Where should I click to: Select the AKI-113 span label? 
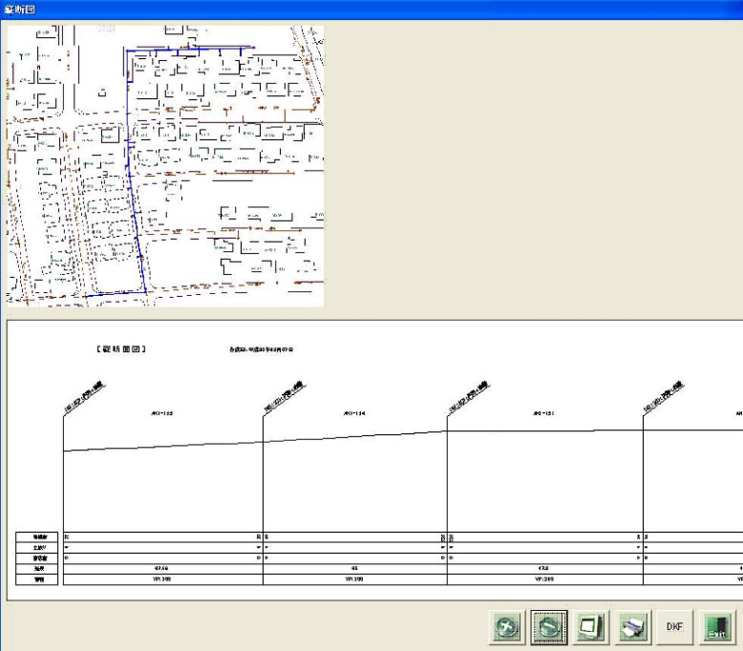click(x=163, y=414)
